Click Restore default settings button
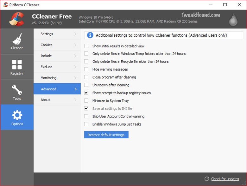The image size is (247, 186). click(x=106, y=135)
